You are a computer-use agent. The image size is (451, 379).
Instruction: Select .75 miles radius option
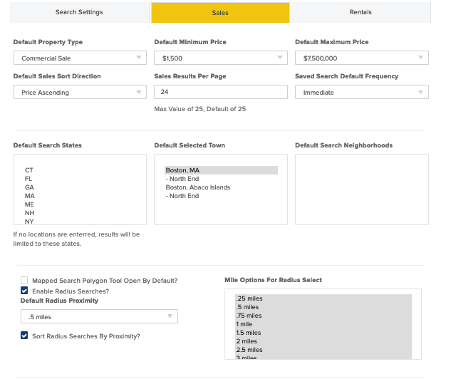[x=323, y=316]
